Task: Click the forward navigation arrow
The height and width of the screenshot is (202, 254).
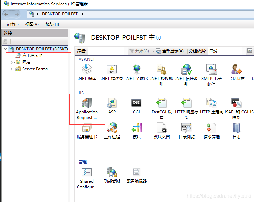Action: (17, 14)
